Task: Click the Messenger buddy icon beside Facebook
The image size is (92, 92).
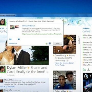Action: (47, 43)
